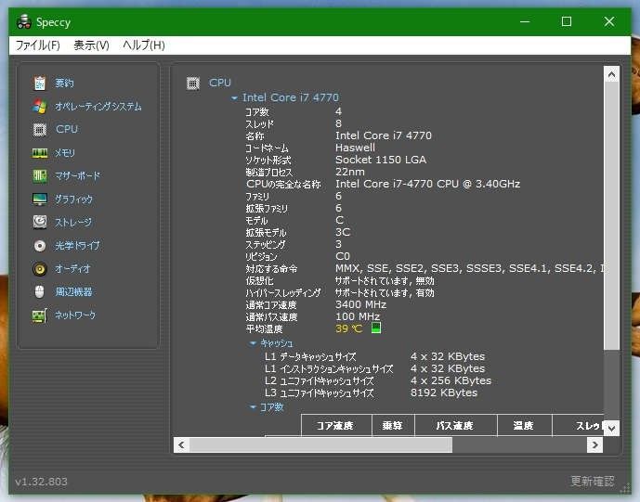Click the Speccy app icon in title bar

[x=24, y=21]
